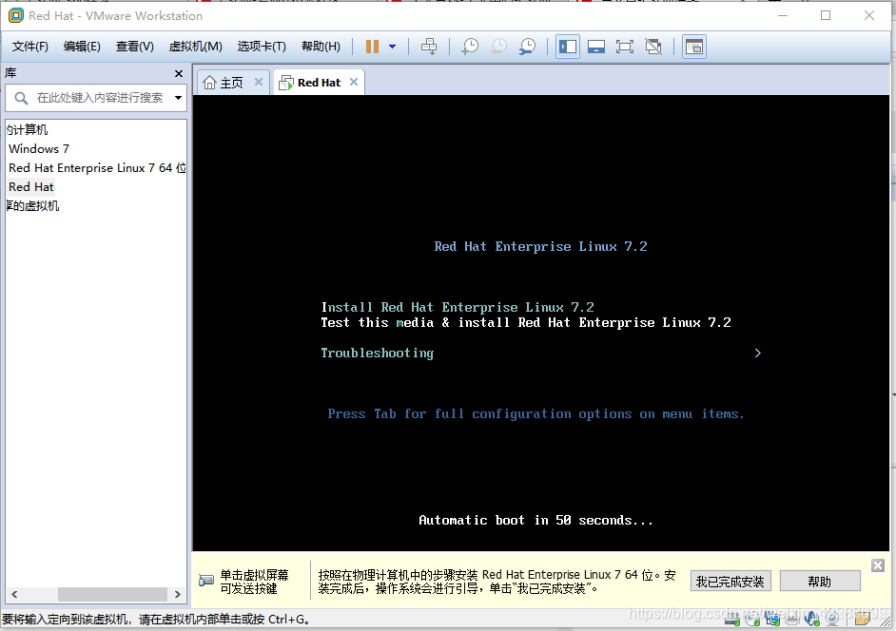Select Red Hat Enterprise Linux 7 64 位
This screenshot has height=631, width=896.
pyautogui.click(x=97, y=168)
